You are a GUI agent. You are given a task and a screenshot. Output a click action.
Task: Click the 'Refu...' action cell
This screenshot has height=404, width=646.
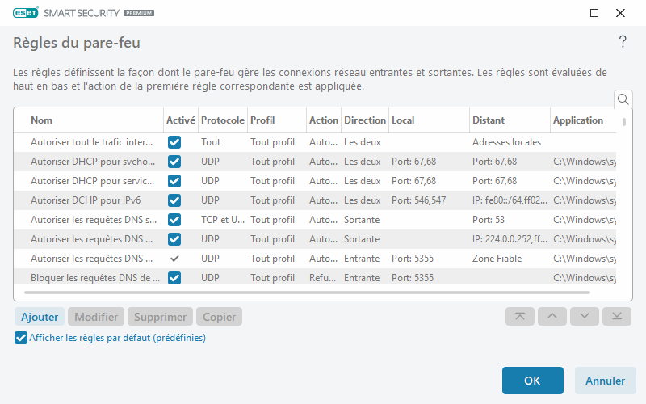tap(324, 278)
